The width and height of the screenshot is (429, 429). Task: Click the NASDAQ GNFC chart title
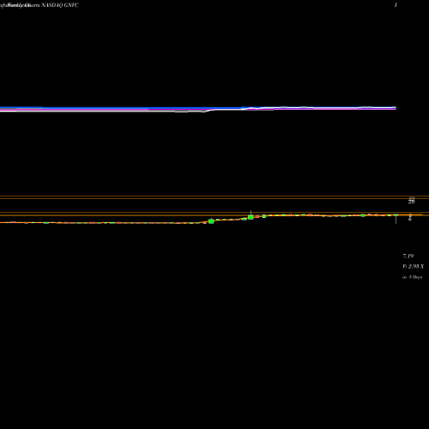click(x=60, y=5)
